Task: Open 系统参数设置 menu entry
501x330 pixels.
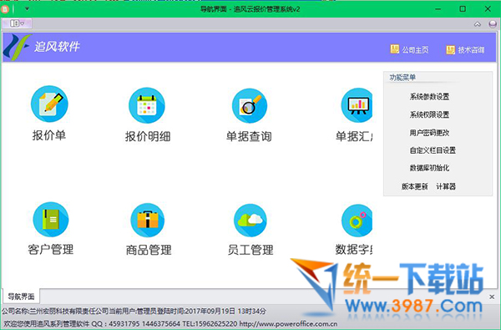Action: pos(429,97)
